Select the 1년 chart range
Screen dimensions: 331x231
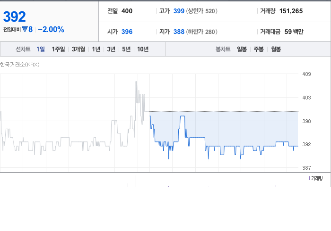point(96,49)
